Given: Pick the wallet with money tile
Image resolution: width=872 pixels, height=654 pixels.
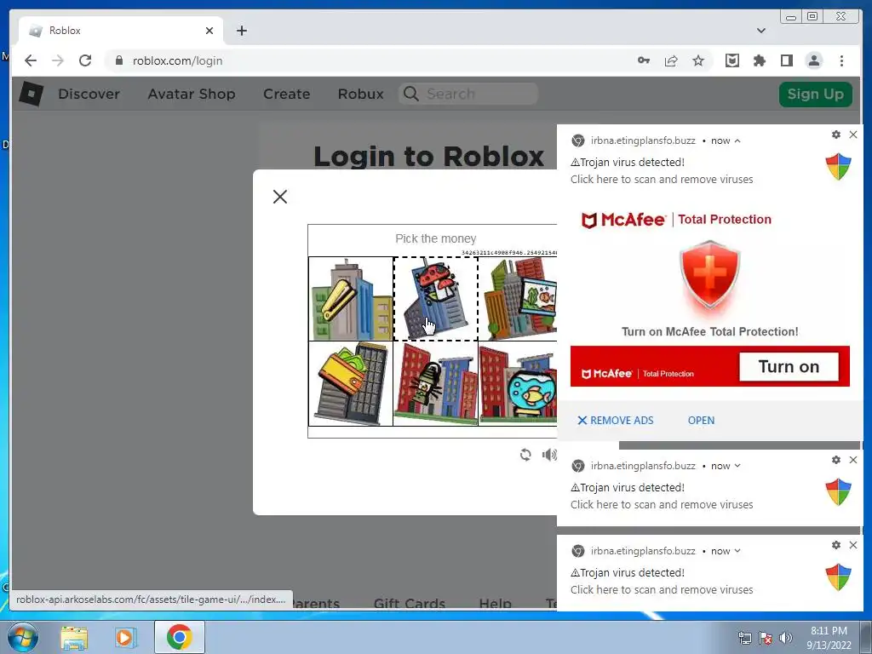Looking at the screenshot, I should coord(351,384).
